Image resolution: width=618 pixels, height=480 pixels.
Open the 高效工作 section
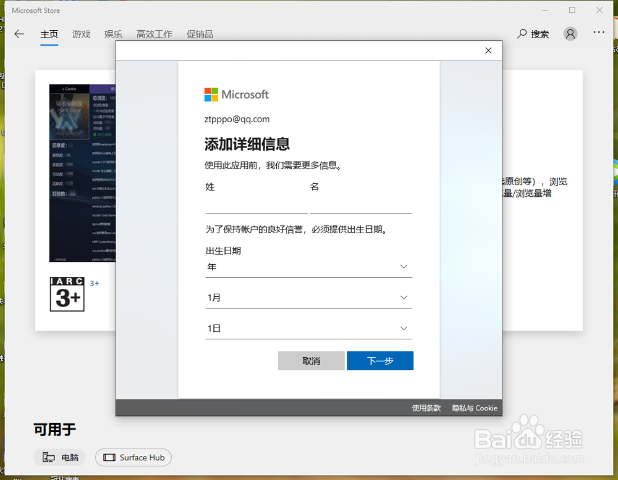[154, 34]
